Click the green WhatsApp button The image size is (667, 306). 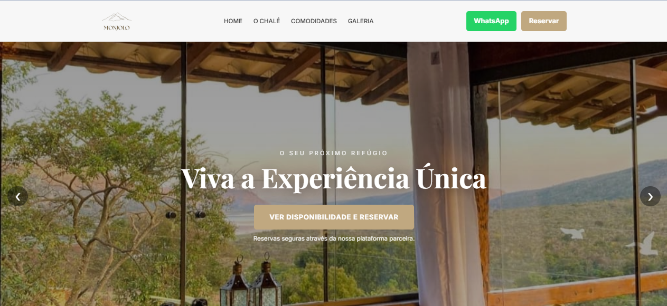click(x=491, y=21)
